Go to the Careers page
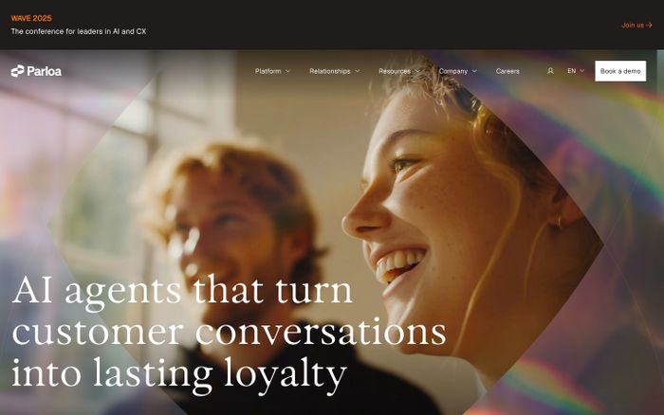664x415 pixels. 507,71
